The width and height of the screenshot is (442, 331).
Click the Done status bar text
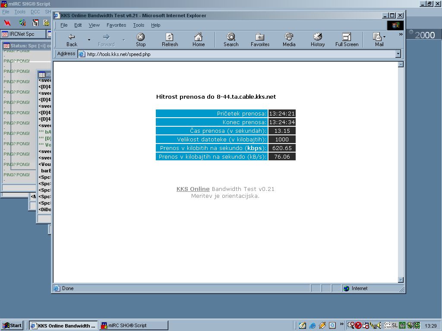[x=68, y=288]
